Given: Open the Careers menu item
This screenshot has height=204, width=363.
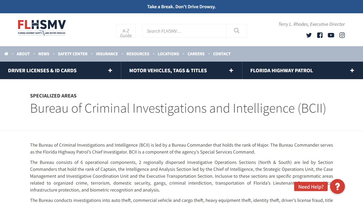Looking at the screenshot, I should [196, 54].
